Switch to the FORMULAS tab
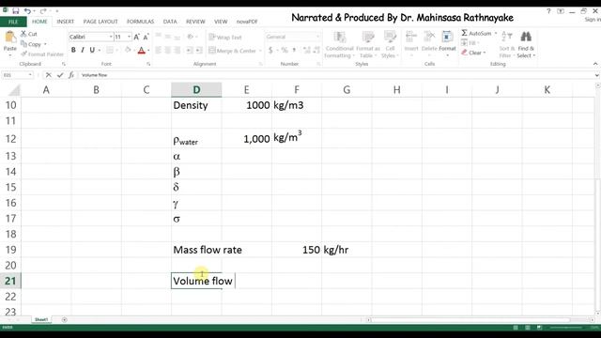This screenshot has height=338, width=601. (x=140, y=22)
